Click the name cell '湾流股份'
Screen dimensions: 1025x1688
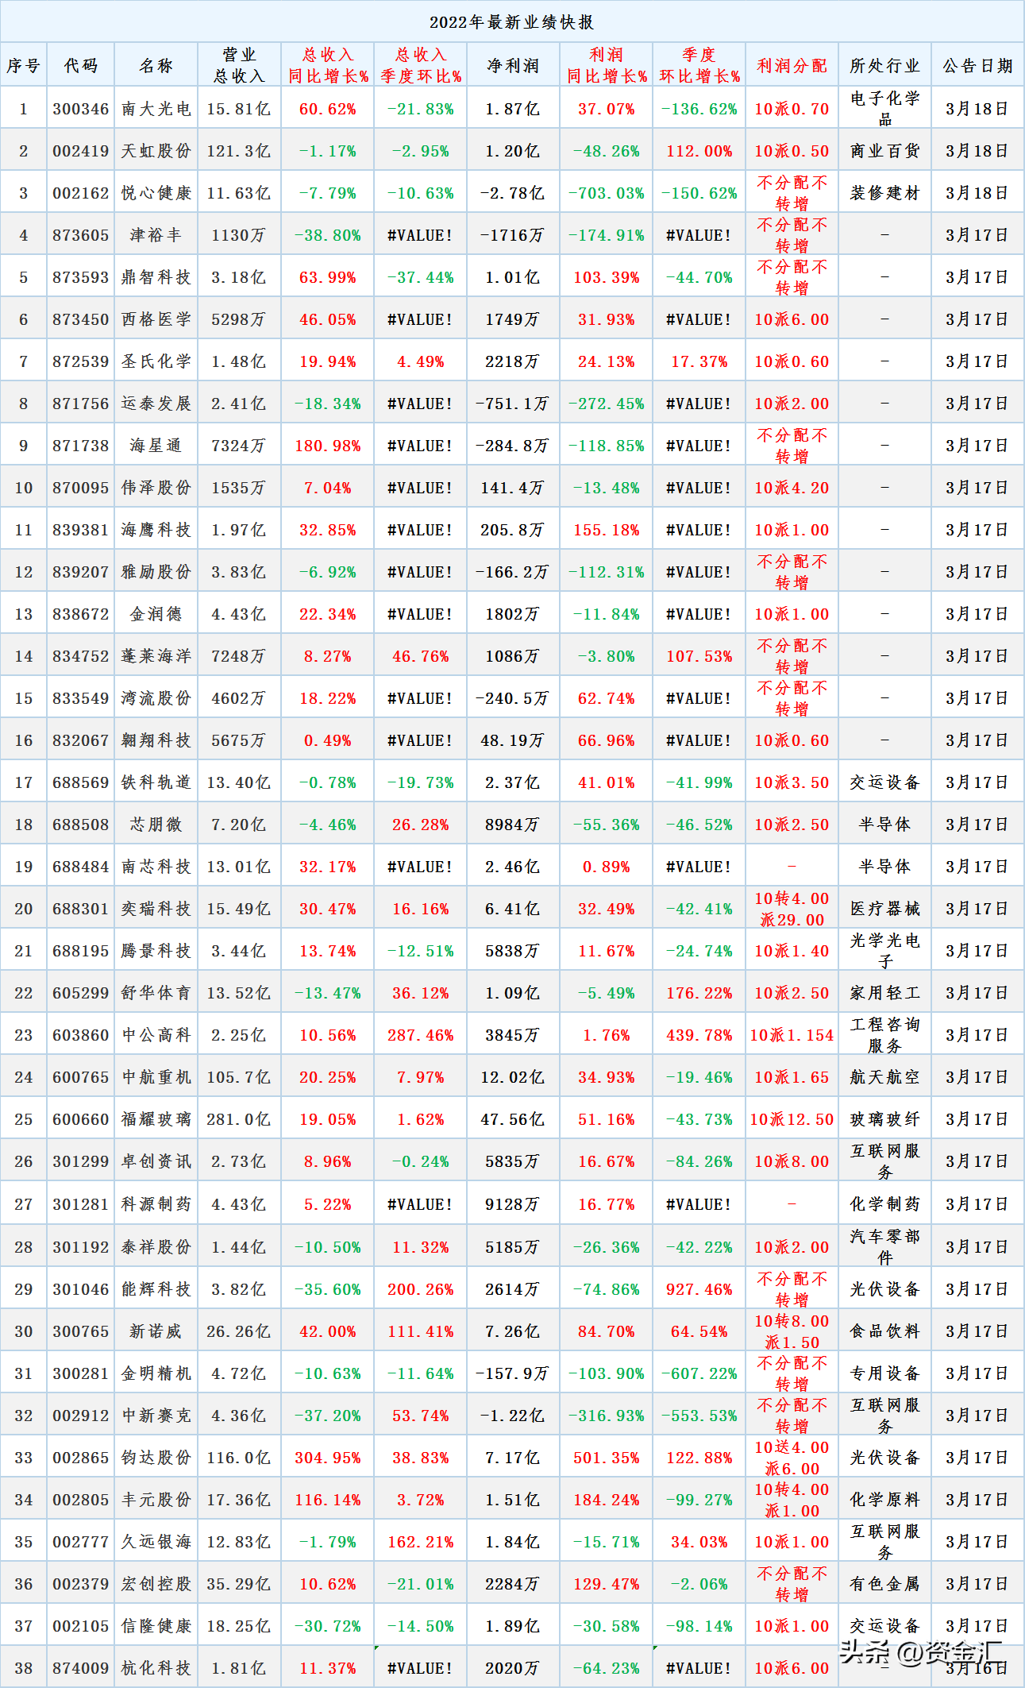coord(156,698)
